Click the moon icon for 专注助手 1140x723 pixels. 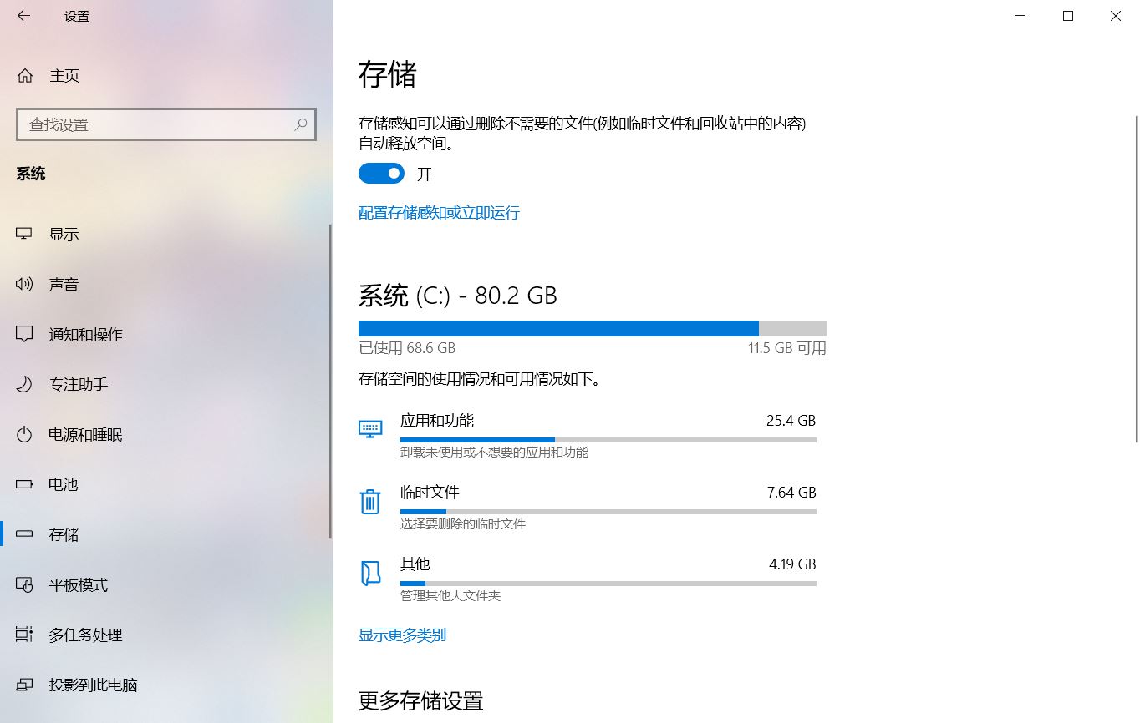coord(24,385)
